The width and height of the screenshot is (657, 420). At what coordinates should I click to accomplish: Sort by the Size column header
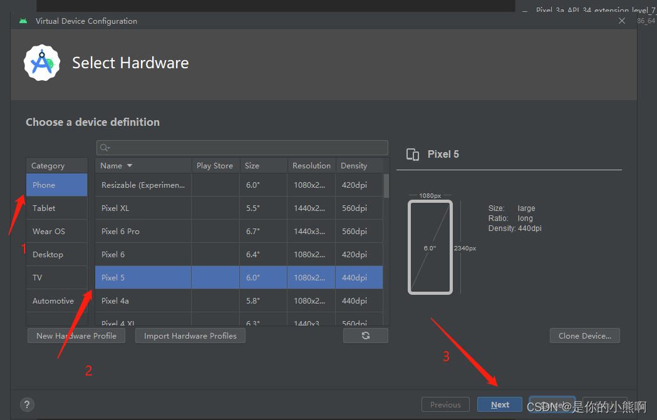[264, 166]
